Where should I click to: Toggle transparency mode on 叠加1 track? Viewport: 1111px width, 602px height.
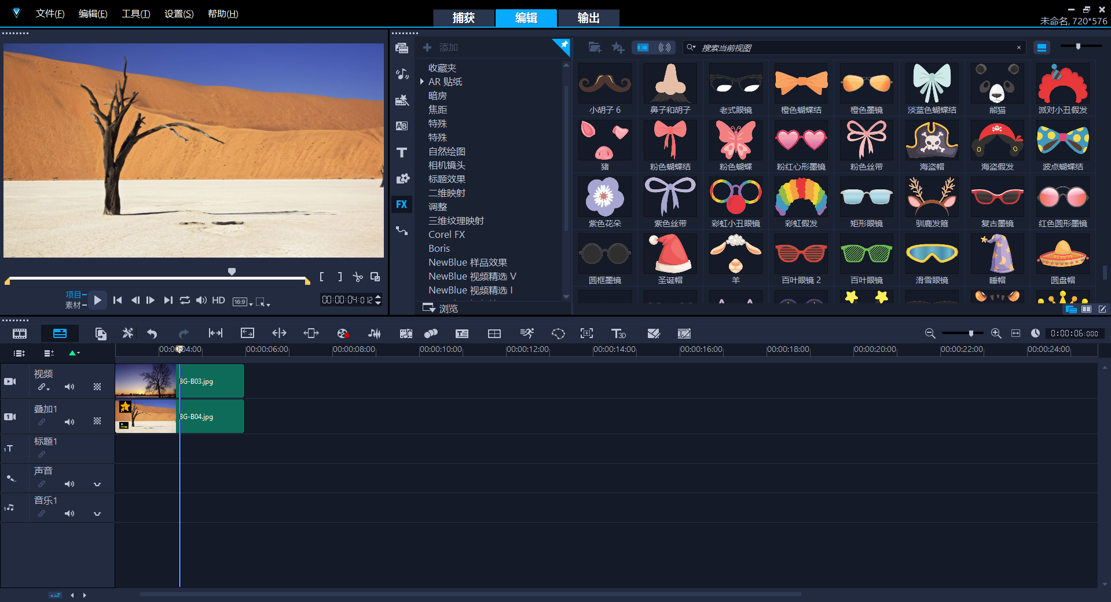[97, 421]
